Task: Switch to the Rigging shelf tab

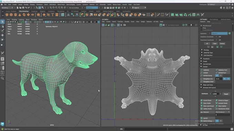Action: tap(43, 11)
